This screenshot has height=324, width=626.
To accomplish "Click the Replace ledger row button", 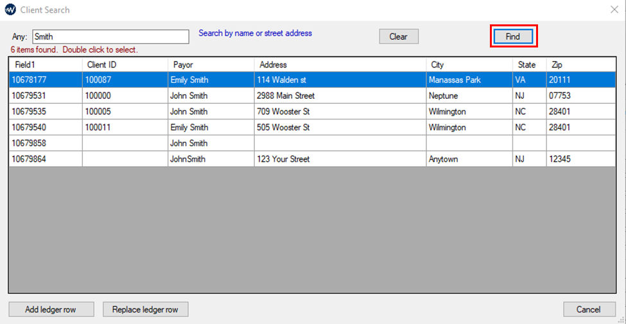I will click(x=145, y=309).
